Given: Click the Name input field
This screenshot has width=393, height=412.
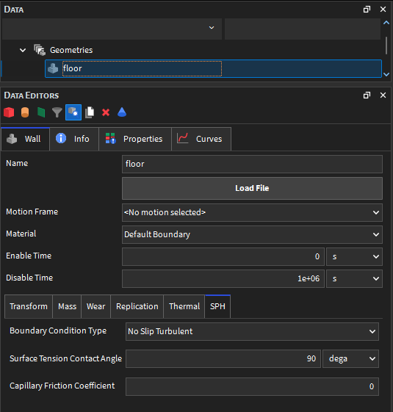Looking at the screenshot, I should pos(252,164).
